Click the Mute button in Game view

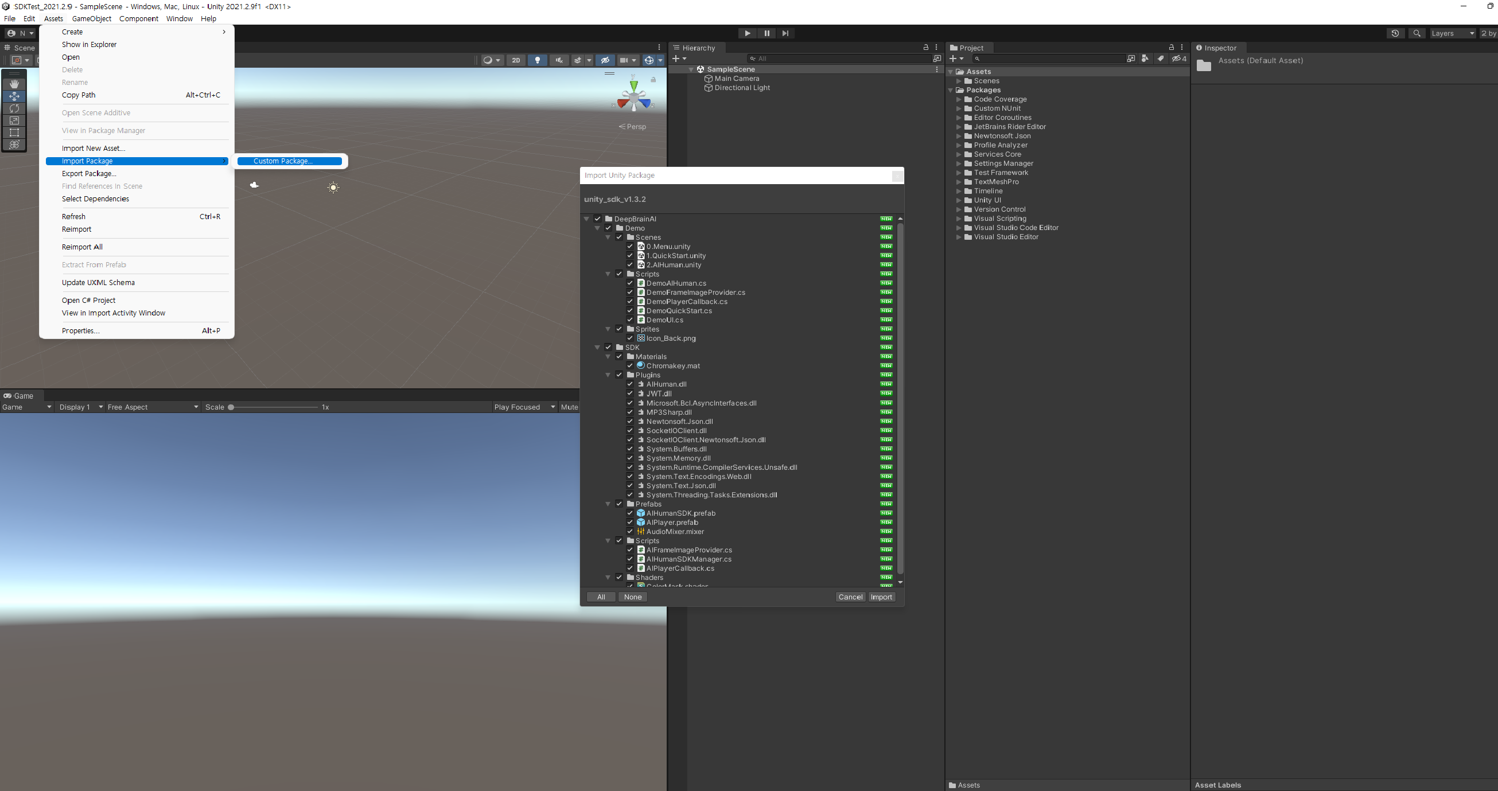[x=569, y=407]
